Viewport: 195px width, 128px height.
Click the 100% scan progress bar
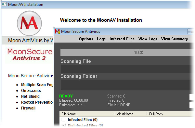[127, 52]
